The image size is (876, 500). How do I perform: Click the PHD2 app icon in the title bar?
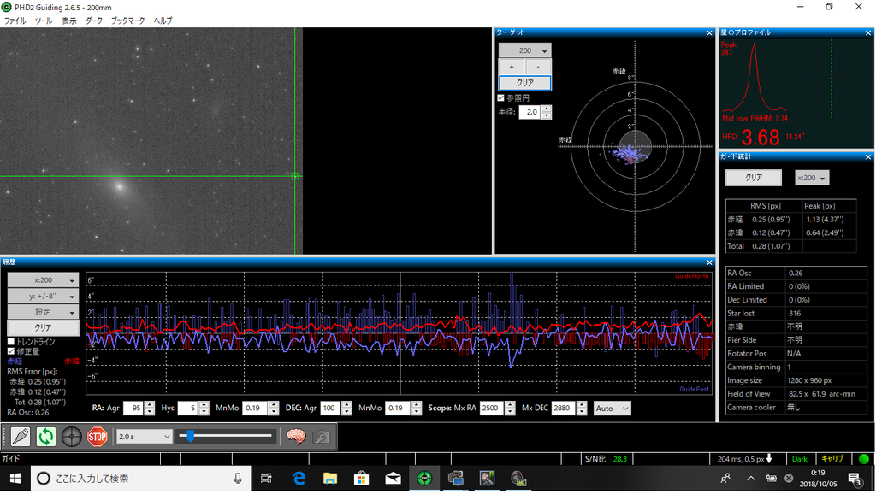pyautogui.click(x=7, y=7)
